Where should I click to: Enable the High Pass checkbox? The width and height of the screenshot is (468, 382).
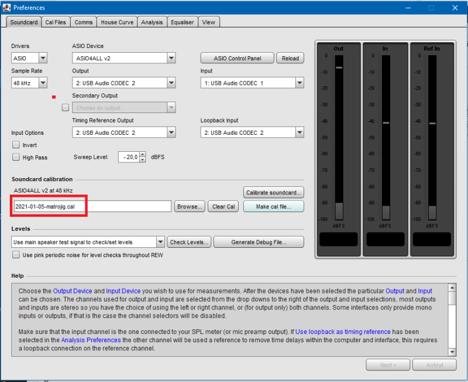pos(16,157)
